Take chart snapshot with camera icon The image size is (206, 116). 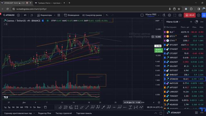[x=180, y=15]
